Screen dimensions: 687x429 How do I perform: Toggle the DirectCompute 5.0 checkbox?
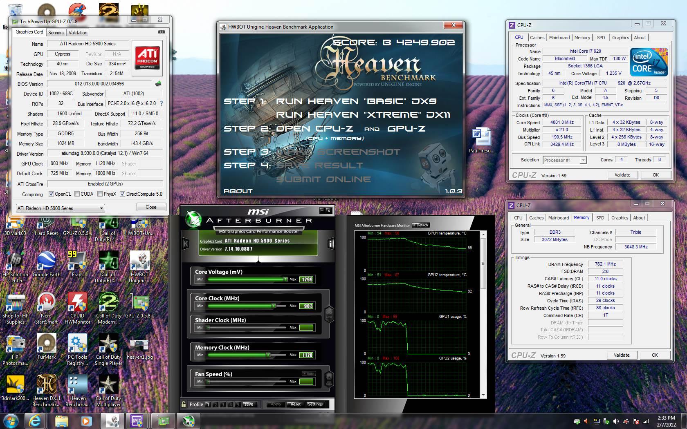click(122, 194)
